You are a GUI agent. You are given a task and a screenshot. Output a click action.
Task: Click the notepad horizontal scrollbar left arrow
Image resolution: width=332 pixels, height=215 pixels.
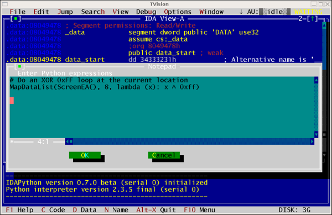[67, 141]
